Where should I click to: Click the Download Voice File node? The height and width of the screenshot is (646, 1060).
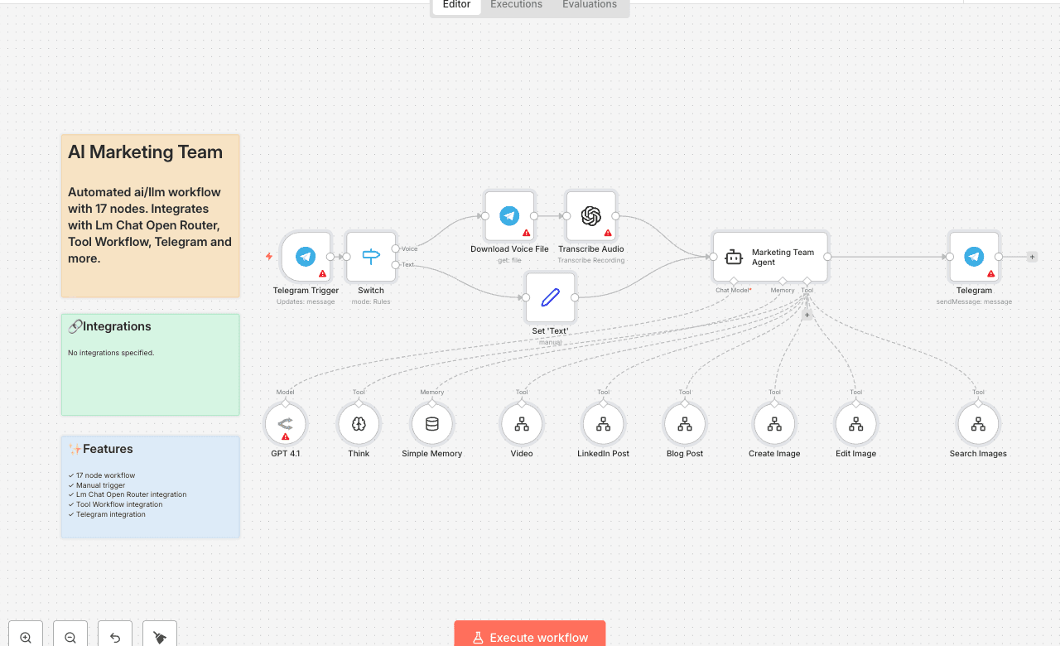(x=509, y=216)
